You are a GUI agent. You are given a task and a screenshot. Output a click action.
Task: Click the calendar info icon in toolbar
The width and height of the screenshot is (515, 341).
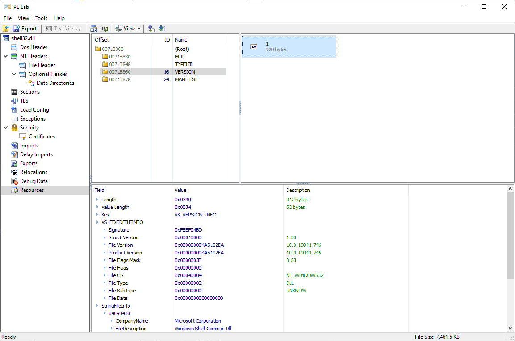click(94, 29)
